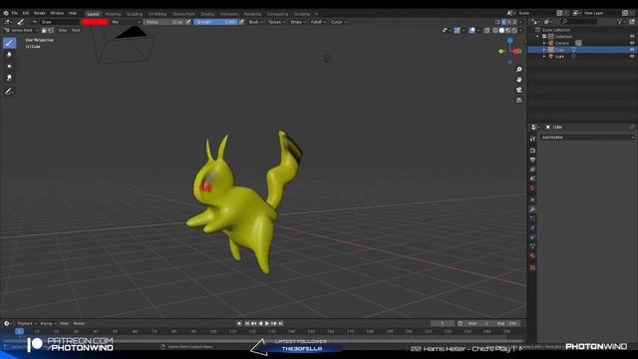
Task: Open the outliner filter funnel
Action: pyautogui.click(x=620, y=22)
